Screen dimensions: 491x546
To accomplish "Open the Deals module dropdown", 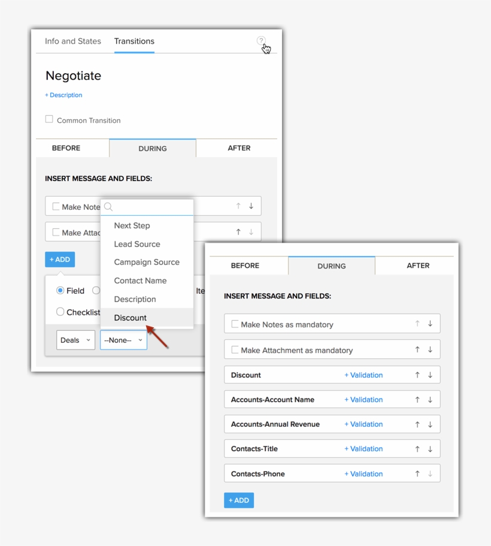I will (x=75, y=339).
